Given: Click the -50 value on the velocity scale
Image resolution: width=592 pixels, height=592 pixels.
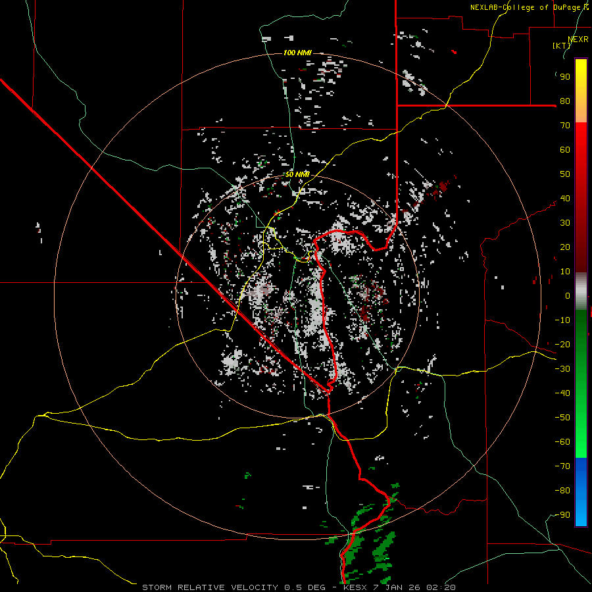Looking at the screenshot, I should (x=562, y=418).
